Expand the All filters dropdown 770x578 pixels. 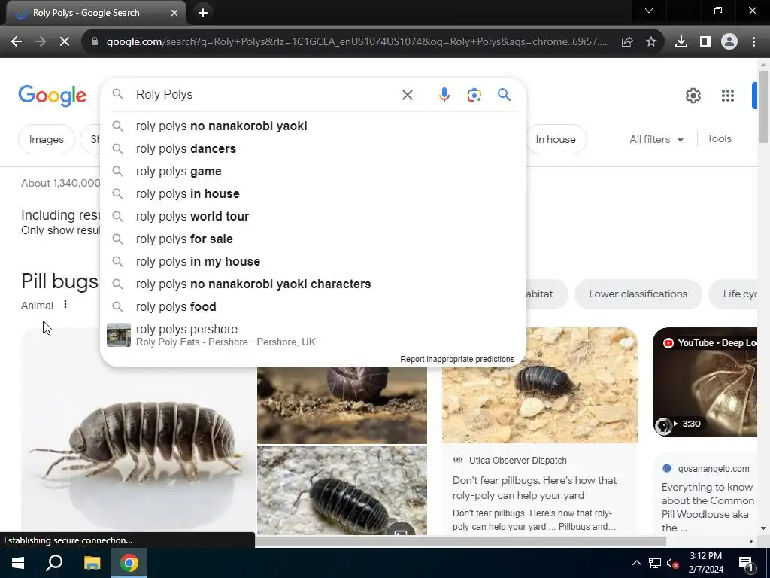pyautogui.click(x=656, y=139)
